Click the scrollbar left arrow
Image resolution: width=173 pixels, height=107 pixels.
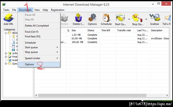[x=36, y=95]
